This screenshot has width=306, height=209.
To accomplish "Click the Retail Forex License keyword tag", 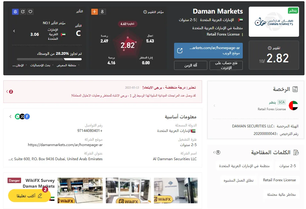I will pos(279,180).
